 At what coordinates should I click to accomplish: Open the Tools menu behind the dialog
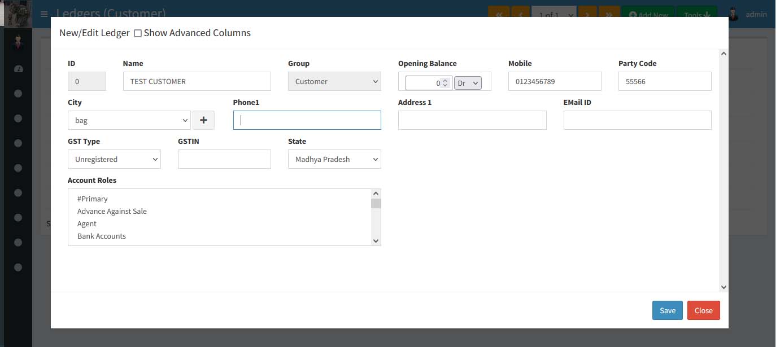pos(697,15)
